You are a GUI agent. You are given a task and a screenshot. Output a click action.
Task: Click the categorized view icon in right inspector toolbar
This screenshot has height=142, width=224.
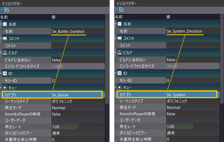(x=116, y=9)
